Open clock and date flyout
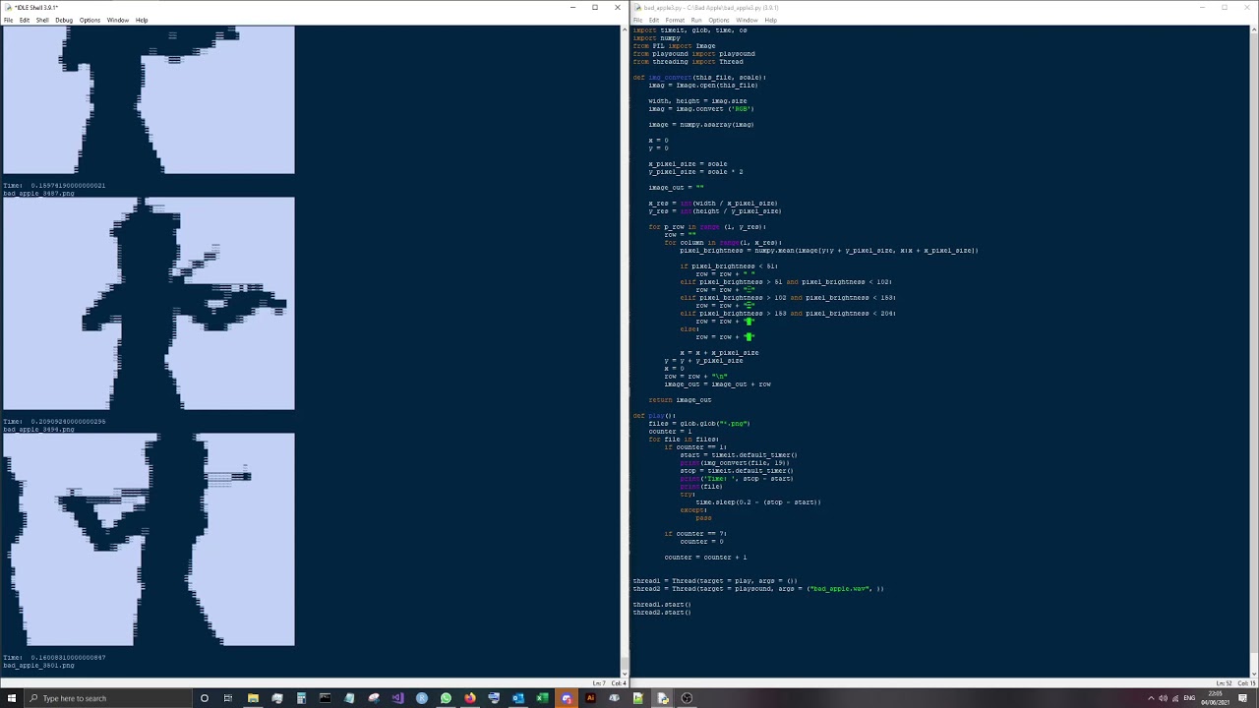 coord(1216,698)
